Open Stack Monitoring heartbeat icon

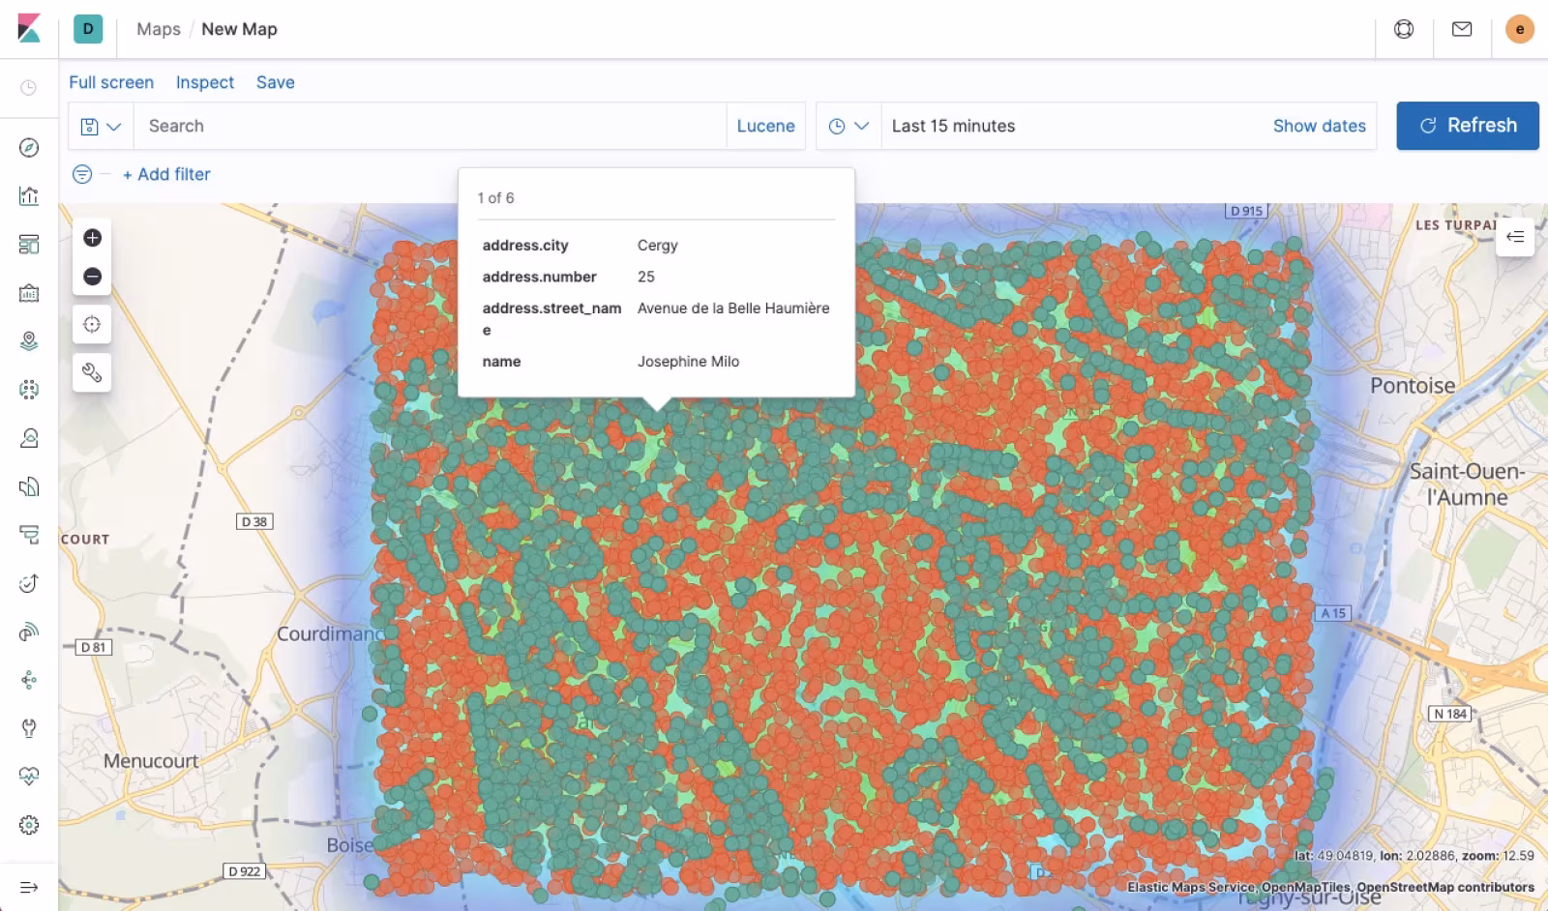click(29, 776)
